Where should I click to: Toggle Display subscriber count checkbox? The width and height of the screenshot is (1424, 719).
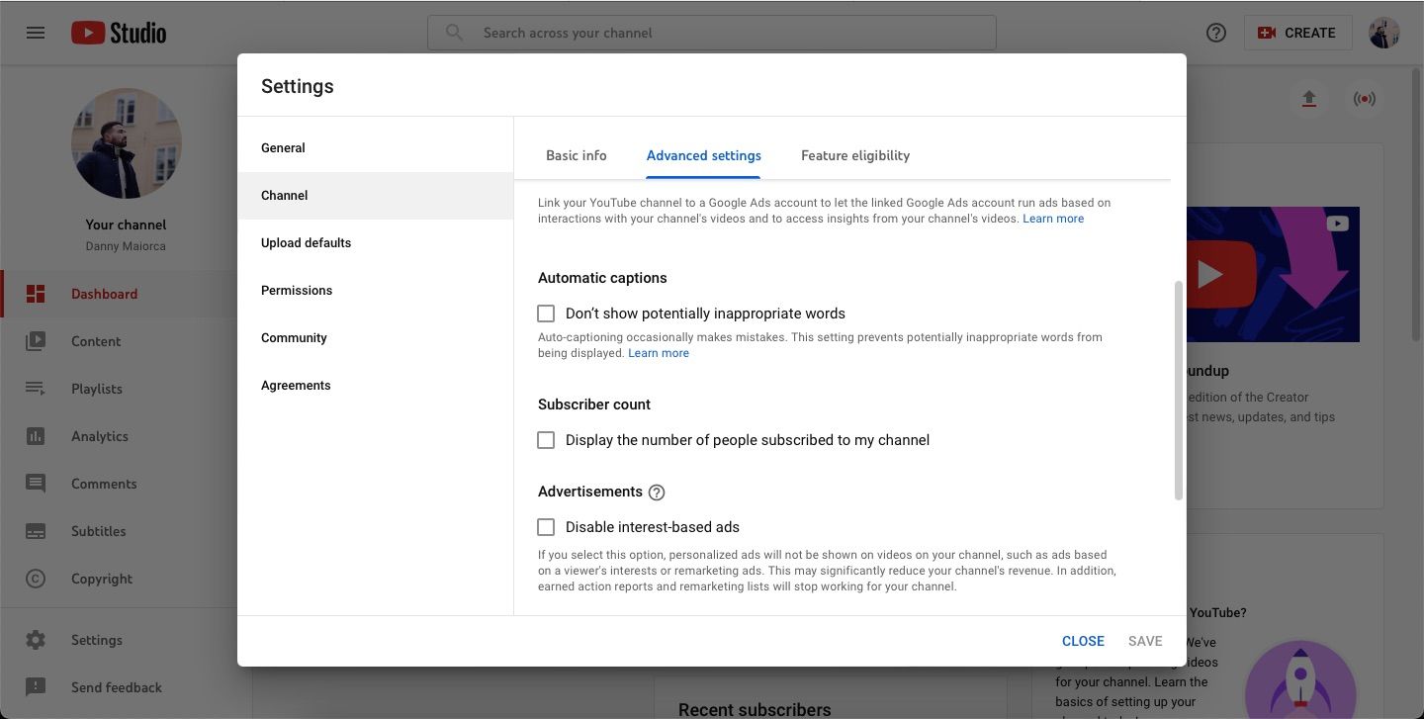pos(546,440)
